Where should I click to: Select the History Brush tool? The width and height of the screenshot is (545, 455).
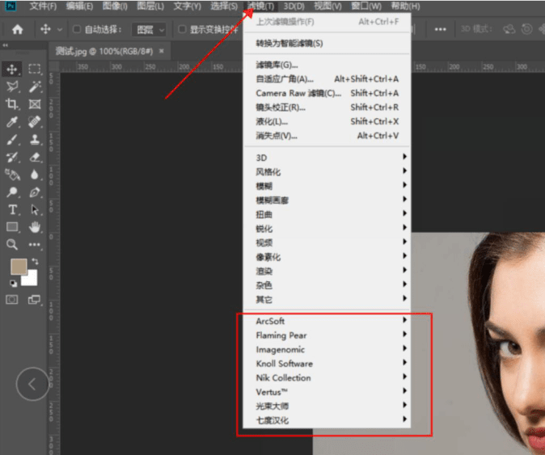(x=12, y=157)
